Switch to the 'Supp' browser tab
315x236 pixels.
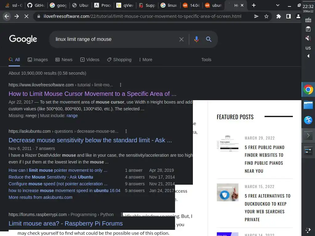coord(147,6)
